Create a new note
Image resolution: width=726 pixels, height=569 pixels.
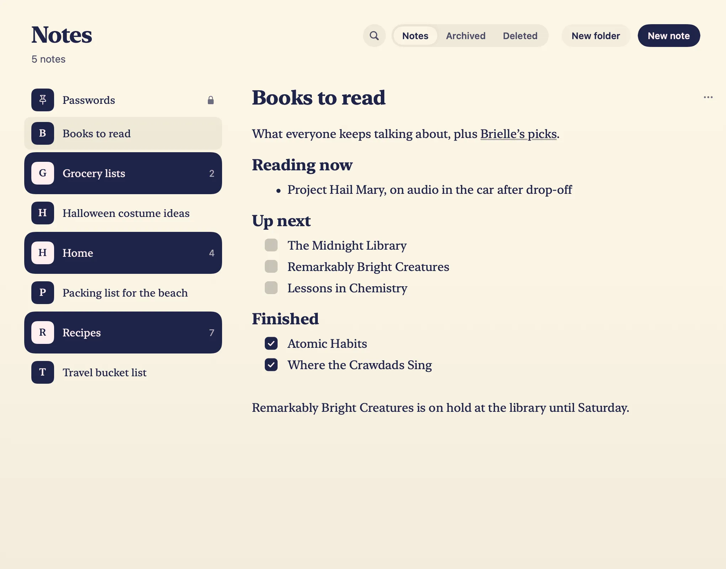(x=669, y=36)
